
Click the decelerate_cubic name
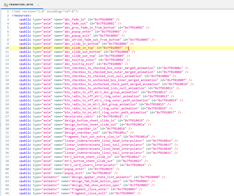coord(79,116)
